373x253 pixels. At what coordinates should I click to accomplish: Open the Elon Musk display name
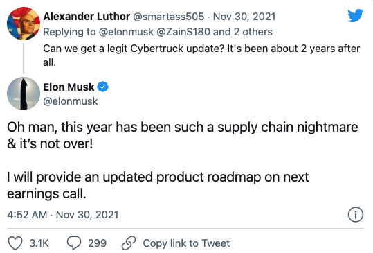[69, 87]
